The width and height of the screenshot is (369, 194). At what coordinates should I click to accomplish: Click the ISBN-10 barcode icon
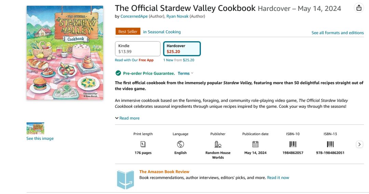[x=293, y=144]
